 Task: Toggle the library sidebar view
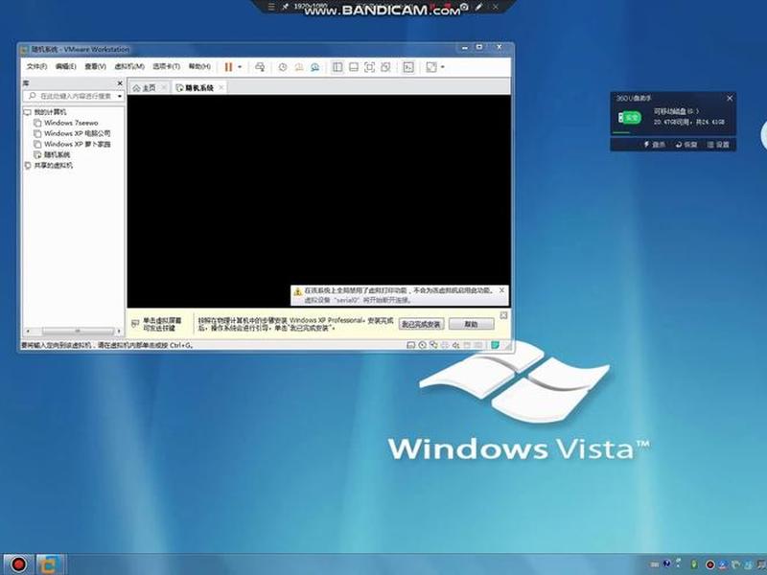pos(337,67)
